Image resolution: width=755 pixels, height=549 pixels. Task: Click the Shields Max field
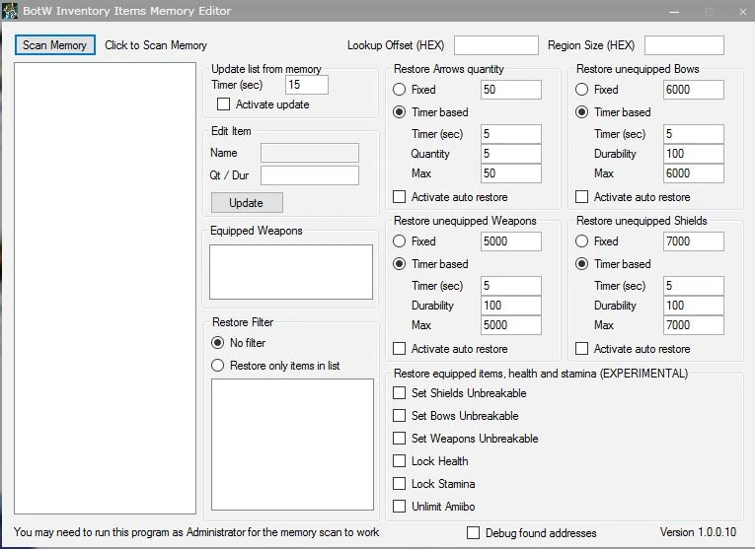[x=694, y=325]
